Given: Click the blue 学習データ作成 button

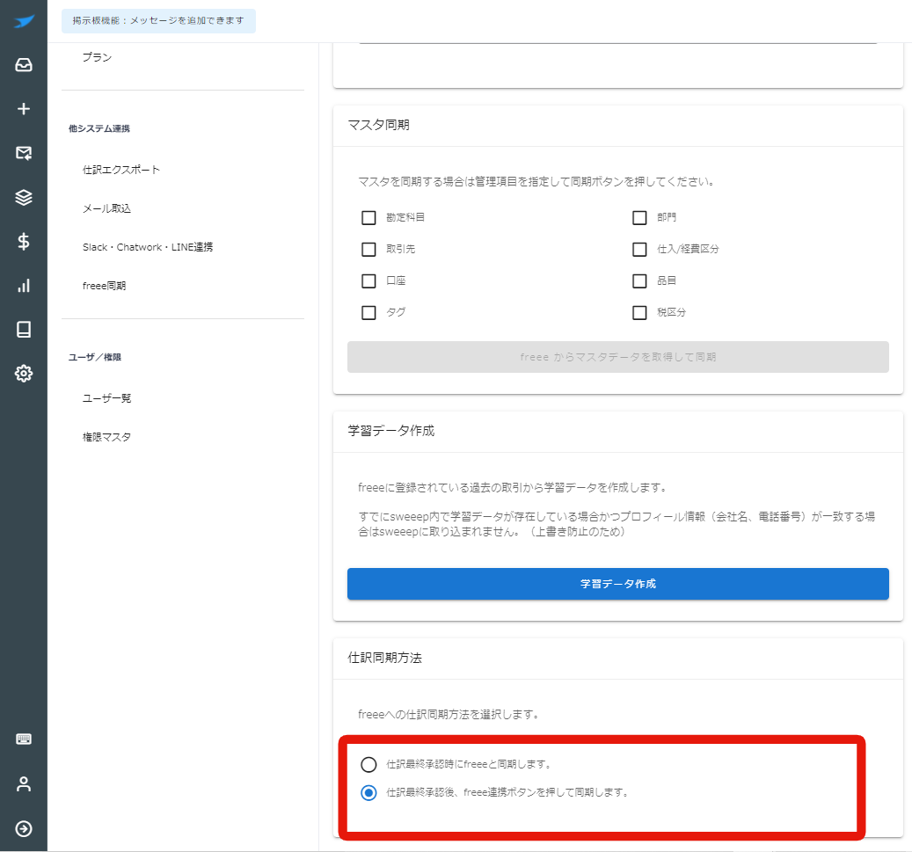Looking at the screenshot, I should (617, 584).
